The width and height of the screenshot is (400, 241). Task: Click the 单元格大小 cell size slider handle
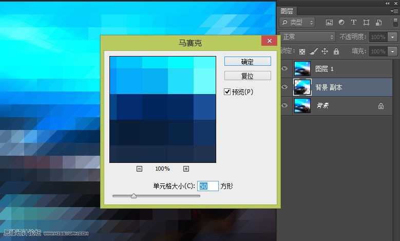134,196
